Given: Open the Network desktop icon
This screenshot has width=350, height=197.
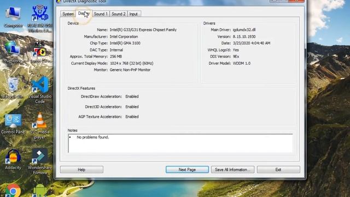Looking at the screenshot, I should click(13, 52).
